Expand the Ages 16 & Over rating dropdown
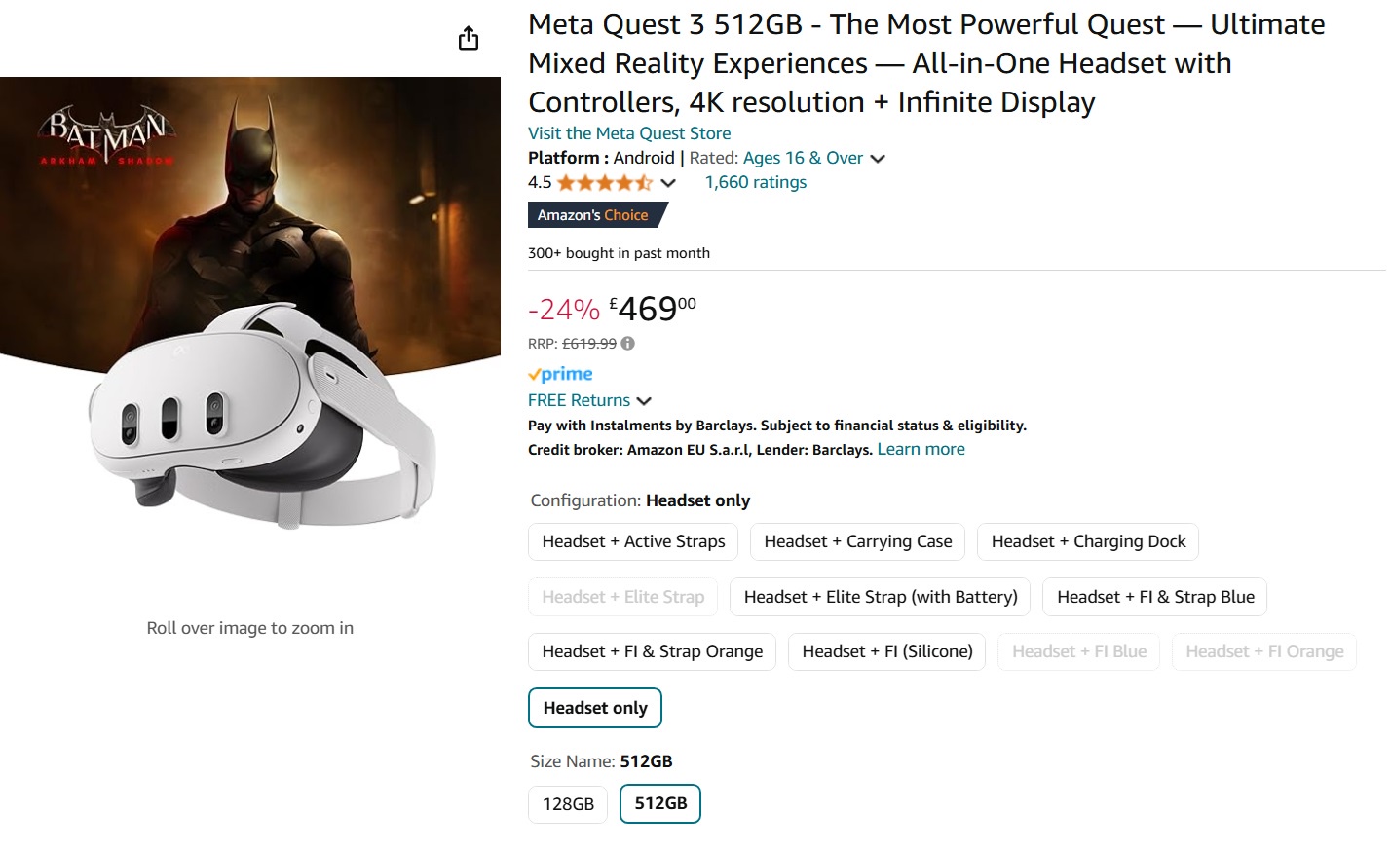Screen dimensions: 1391x852 point(877,159)
